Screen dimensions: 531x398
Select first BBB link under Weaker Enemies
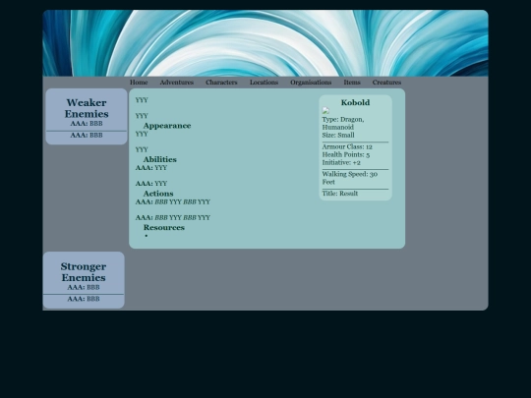point(96,124)
